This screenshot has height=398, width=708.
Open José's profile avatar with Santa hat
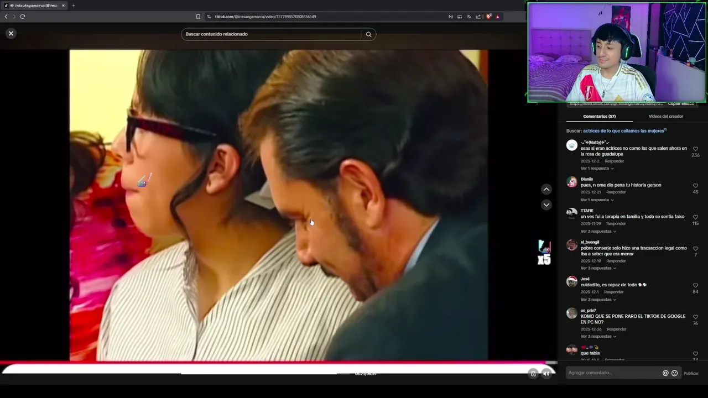[x=572, y=281]
